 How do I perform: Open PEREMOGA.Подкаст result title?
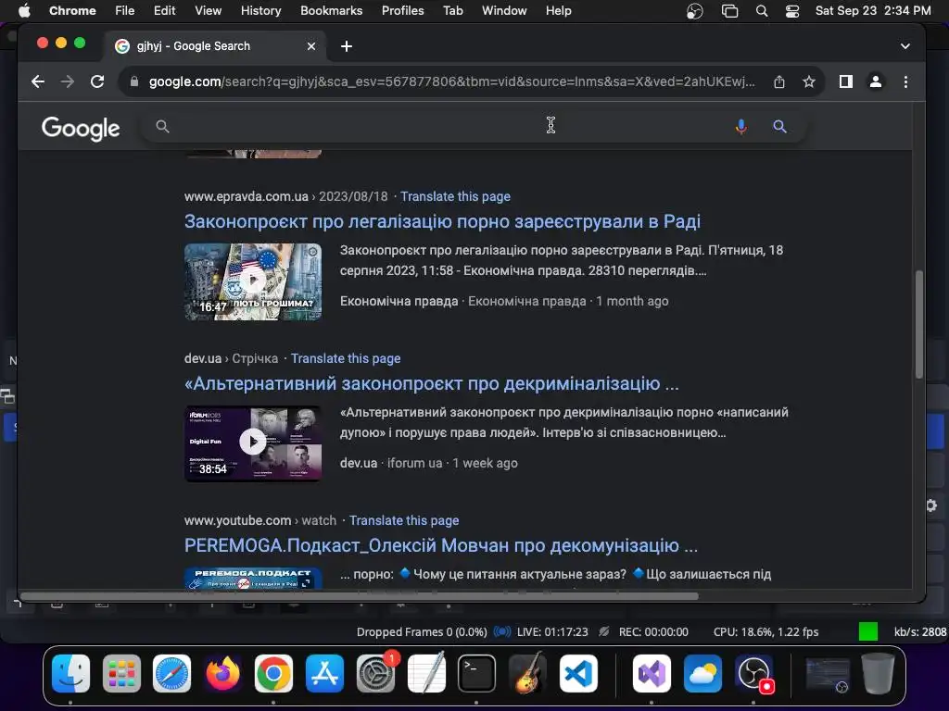(440, 545)
